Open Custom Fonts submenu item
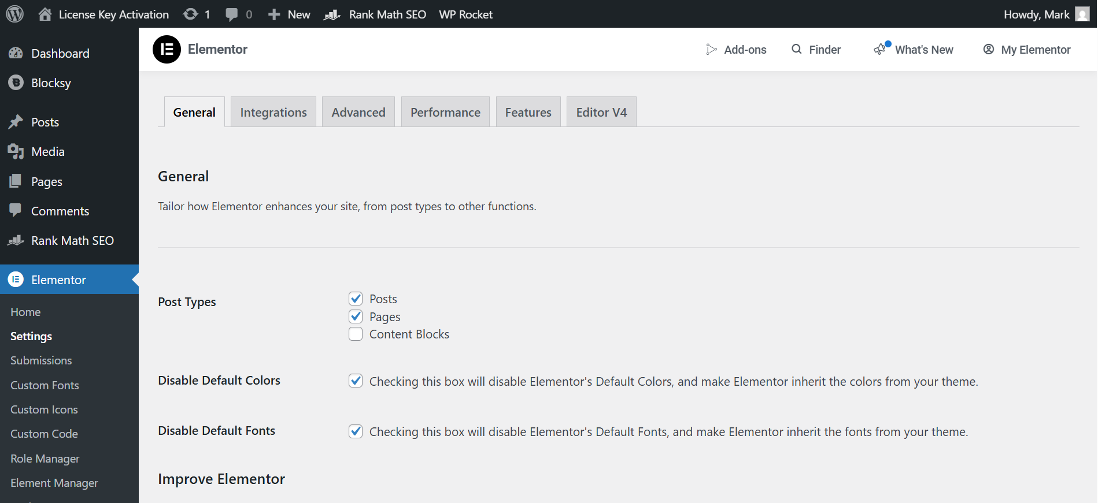 coord(45,385)
